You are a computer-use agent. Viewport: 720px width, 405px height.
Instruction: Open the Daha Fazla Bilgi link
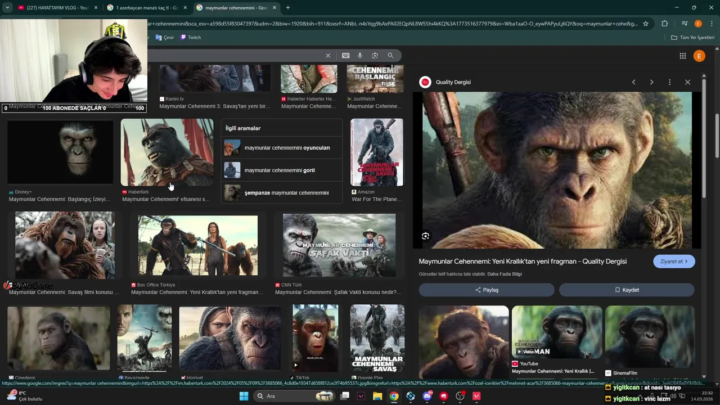[x=505, y=274]
